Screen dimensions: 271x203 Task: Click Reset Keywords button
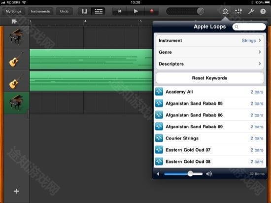(209, 78)
